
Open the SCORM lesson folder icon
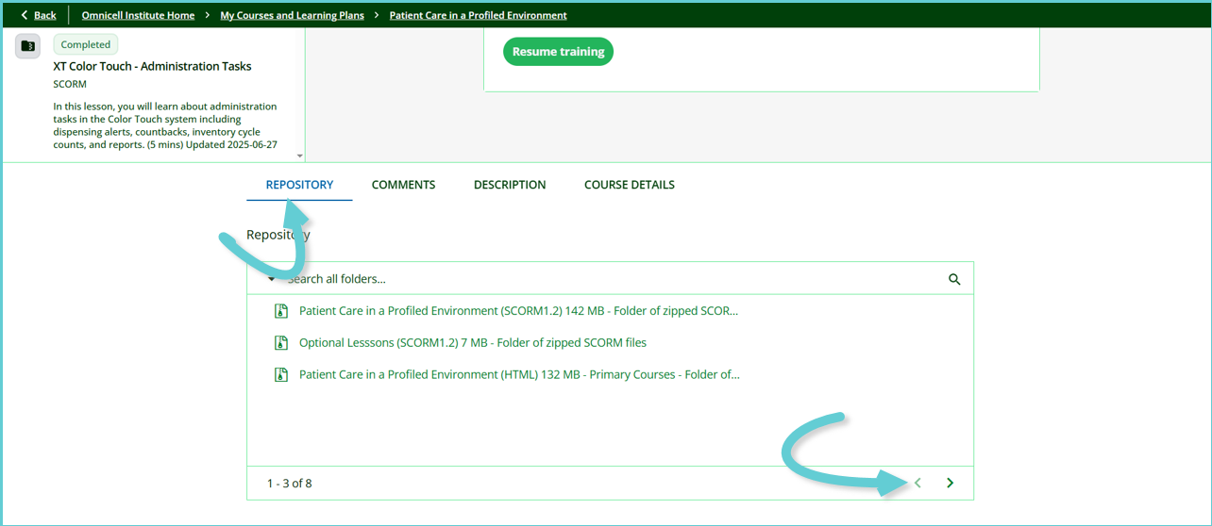point(27,45)
